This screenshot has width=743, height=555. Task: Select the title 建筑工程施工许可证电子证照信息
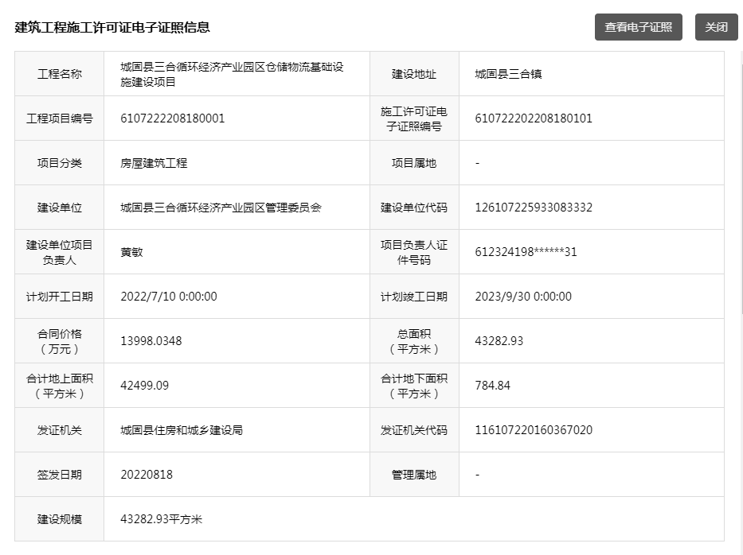[x=112, y=28]
